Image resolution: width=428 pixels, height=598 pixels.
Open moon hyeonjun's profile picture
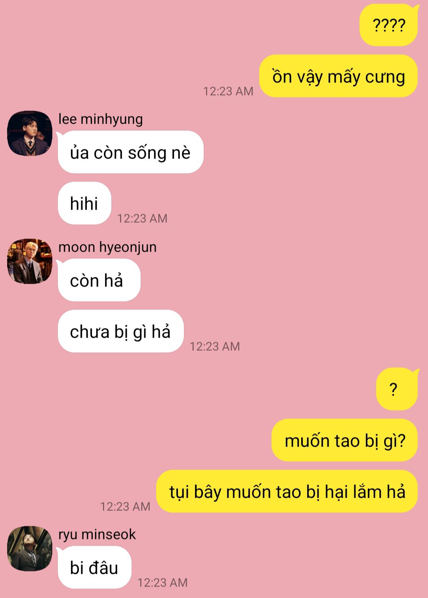(30, 262)
